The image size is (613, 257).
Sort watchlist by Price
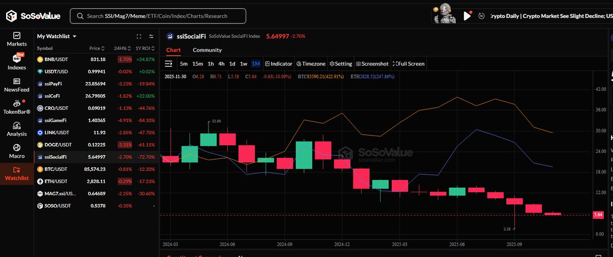click(97, 48)
